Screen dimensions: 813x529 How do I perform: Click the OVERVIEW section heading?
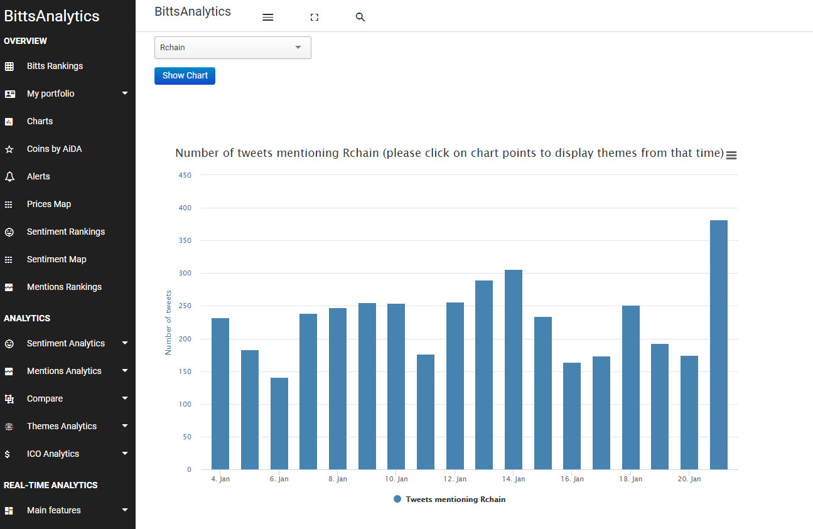pyautogui.click(x=26, y=41)
